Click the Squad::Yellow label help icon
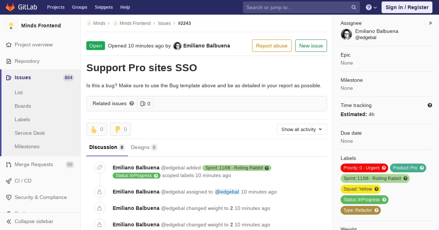The width and height of the screenshot is (439, 230). click(376, 189)
